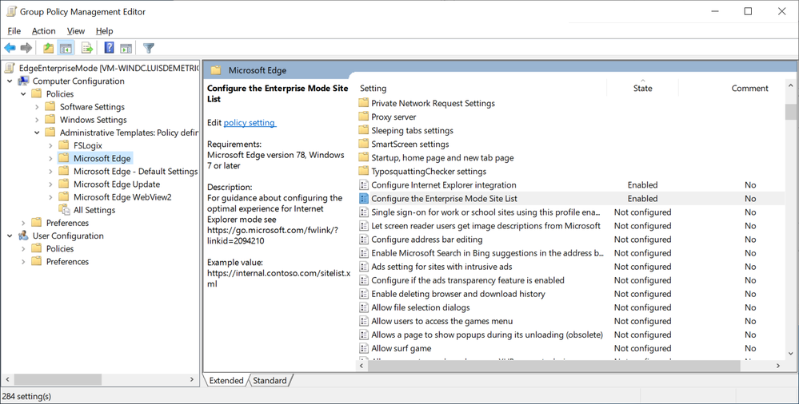The image size is (799, 404).
Task: Expand the Microsoft Edge Update node
Action: coord(50,184)
